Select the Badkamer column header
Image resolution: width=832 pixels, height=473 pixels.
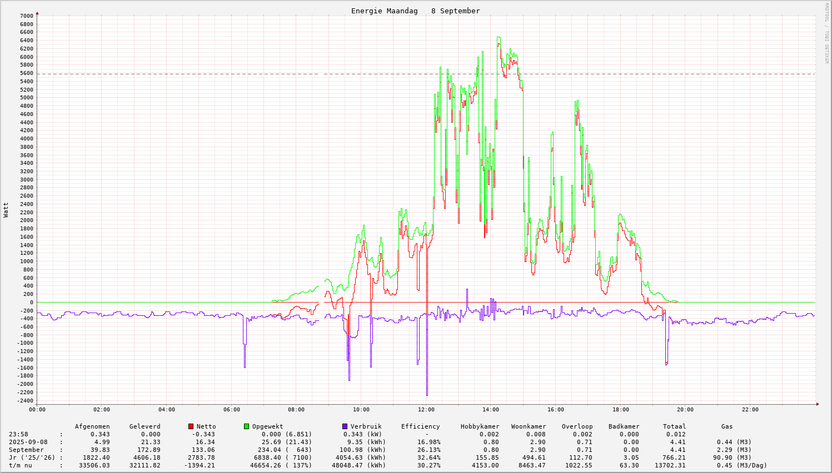[624, 426]
